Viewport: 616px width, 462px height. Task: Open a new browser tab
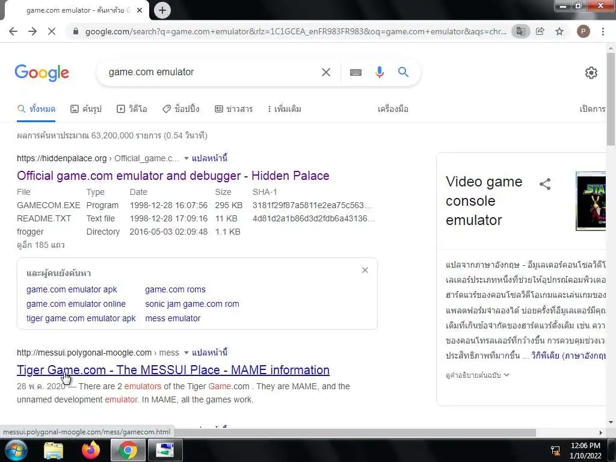point(162,10)
